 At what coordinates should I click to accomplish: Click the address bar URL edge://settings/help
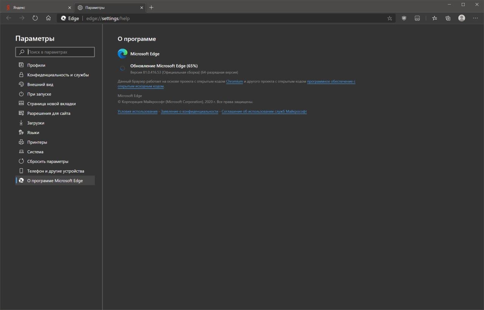pos(108,18)
